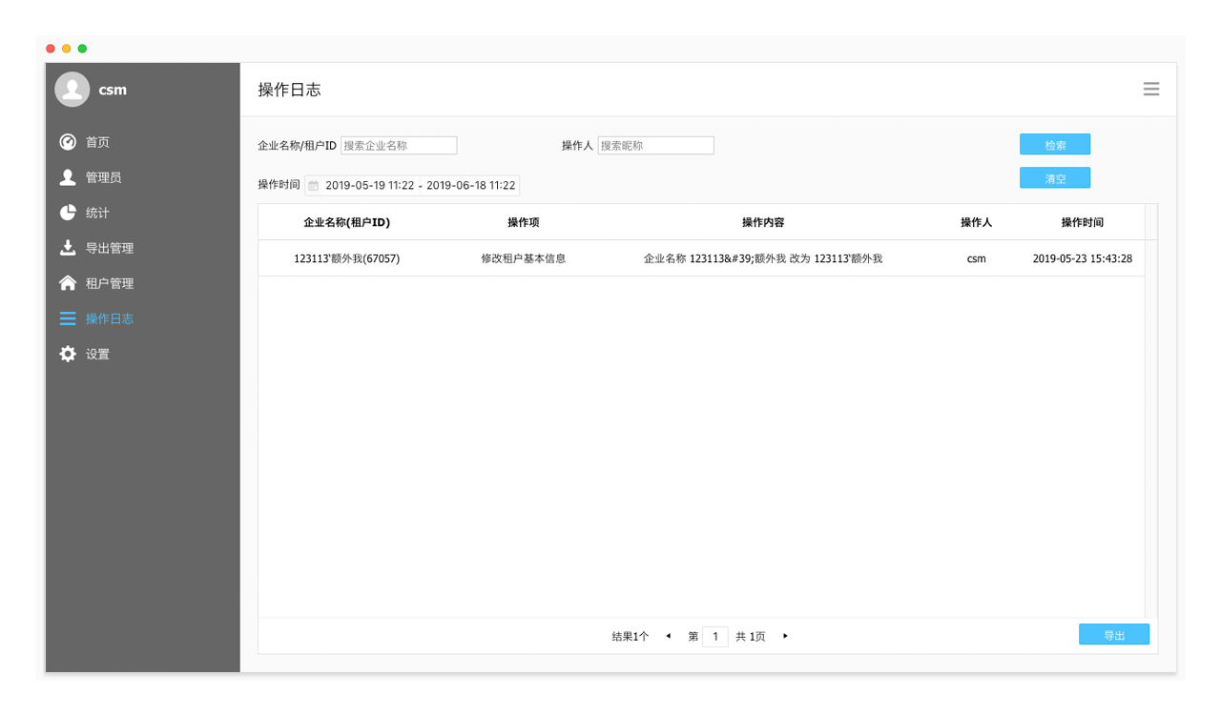This screenshot has width=1221, height=716.
Task: Click the calendar icon in 操作时间 field
Action: pos(313,186)
